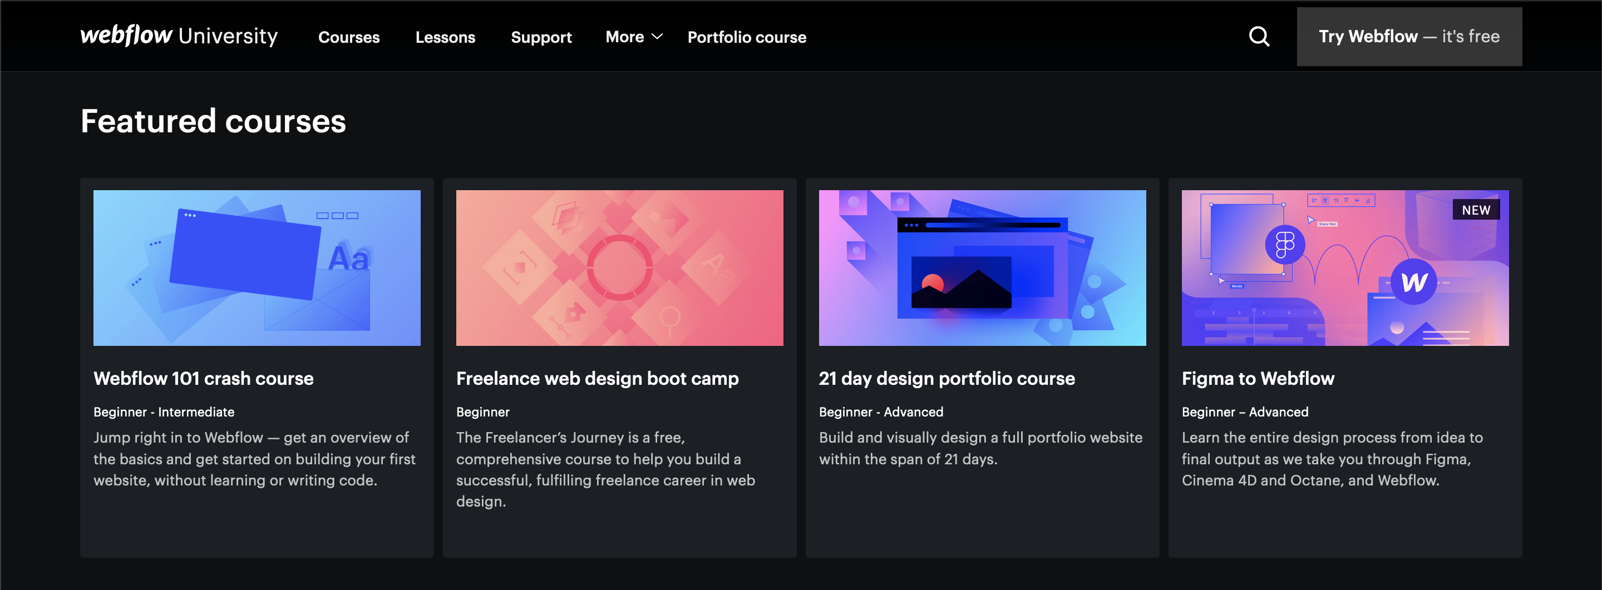Click 21 day design portfolio course title

(947, 379)
